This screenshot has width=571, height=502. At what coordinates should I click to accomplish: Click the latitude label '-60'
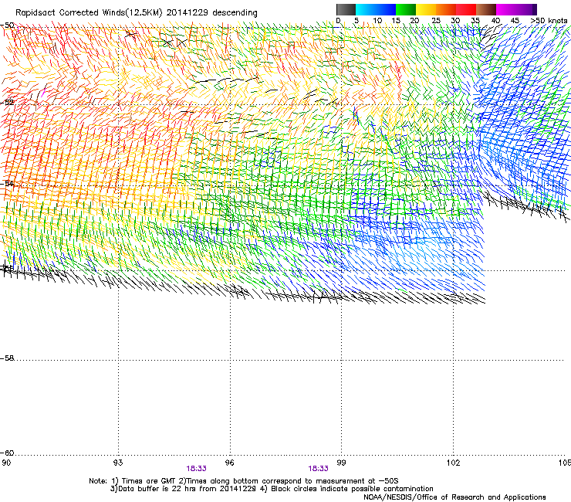pos(7,453)
